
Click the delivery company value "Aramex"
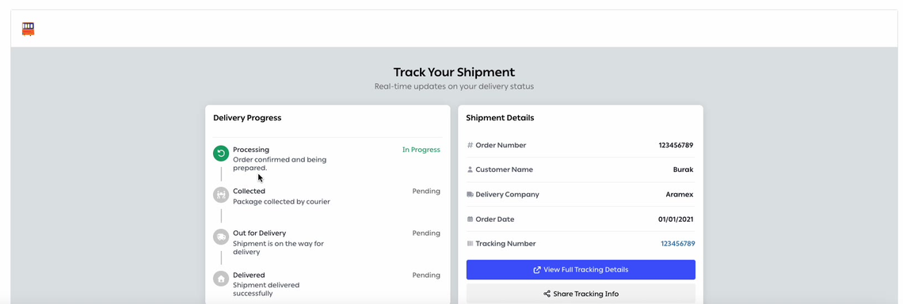point(680,195)
